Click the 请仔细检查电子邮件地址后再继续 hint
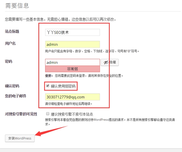This screenshot has width=182, height=152. coord(69,104)
